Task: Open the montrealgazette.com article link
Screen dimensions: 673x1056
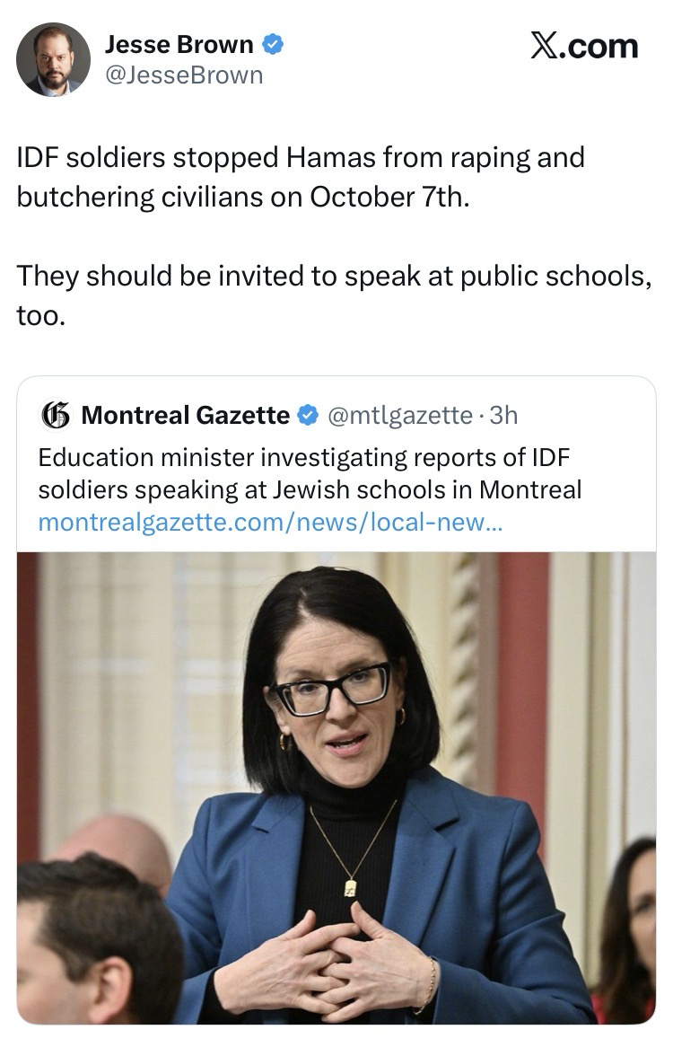Action: (270, 522)
